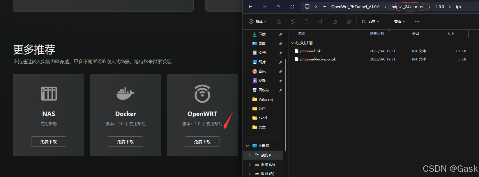Open 回收站 in the sidebar

coord(264,90)
